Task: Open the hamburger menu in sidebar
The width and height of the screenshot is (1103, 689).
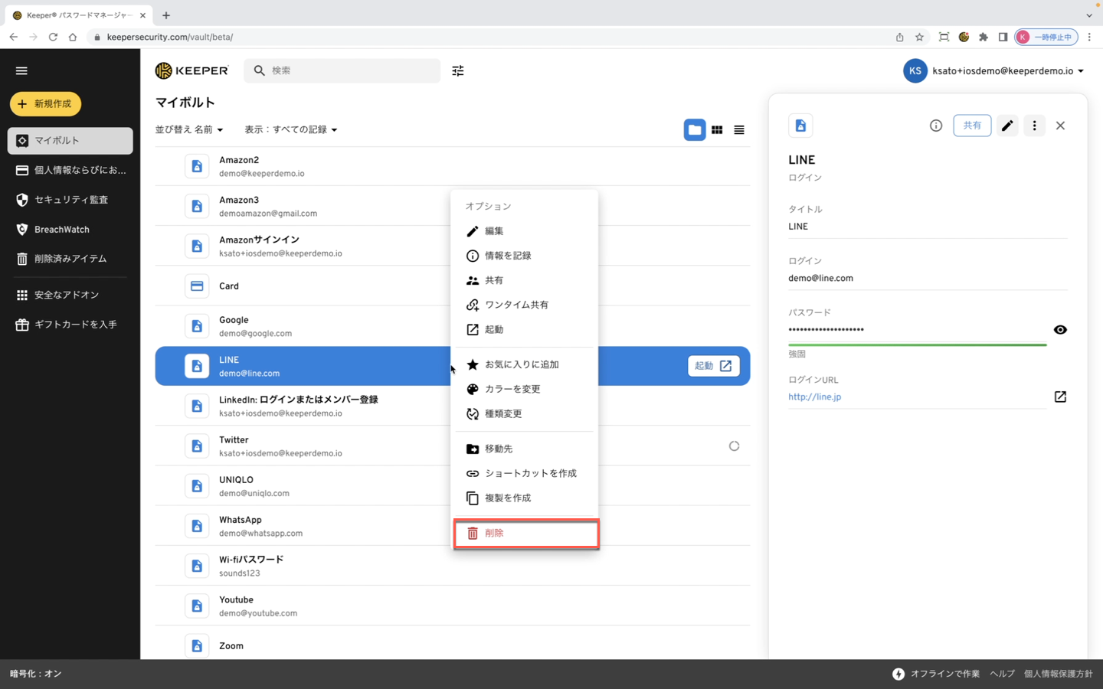Action: coord(21,70)
